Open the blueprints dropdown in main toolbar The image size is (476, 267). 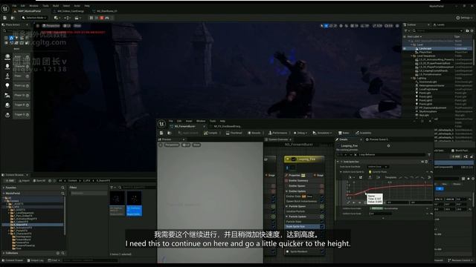(67, 18)
